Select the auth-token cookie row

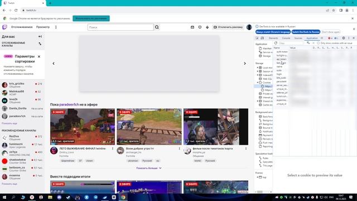[315, 52]
